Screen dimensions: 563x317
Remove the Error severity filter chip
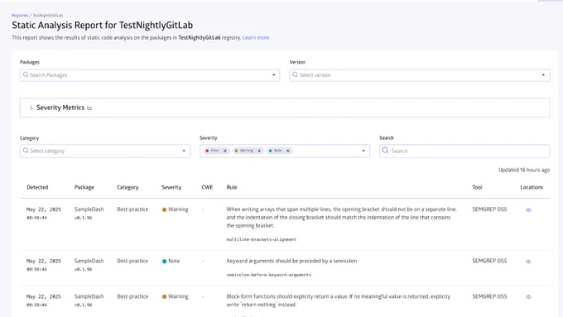coord(225,151)
